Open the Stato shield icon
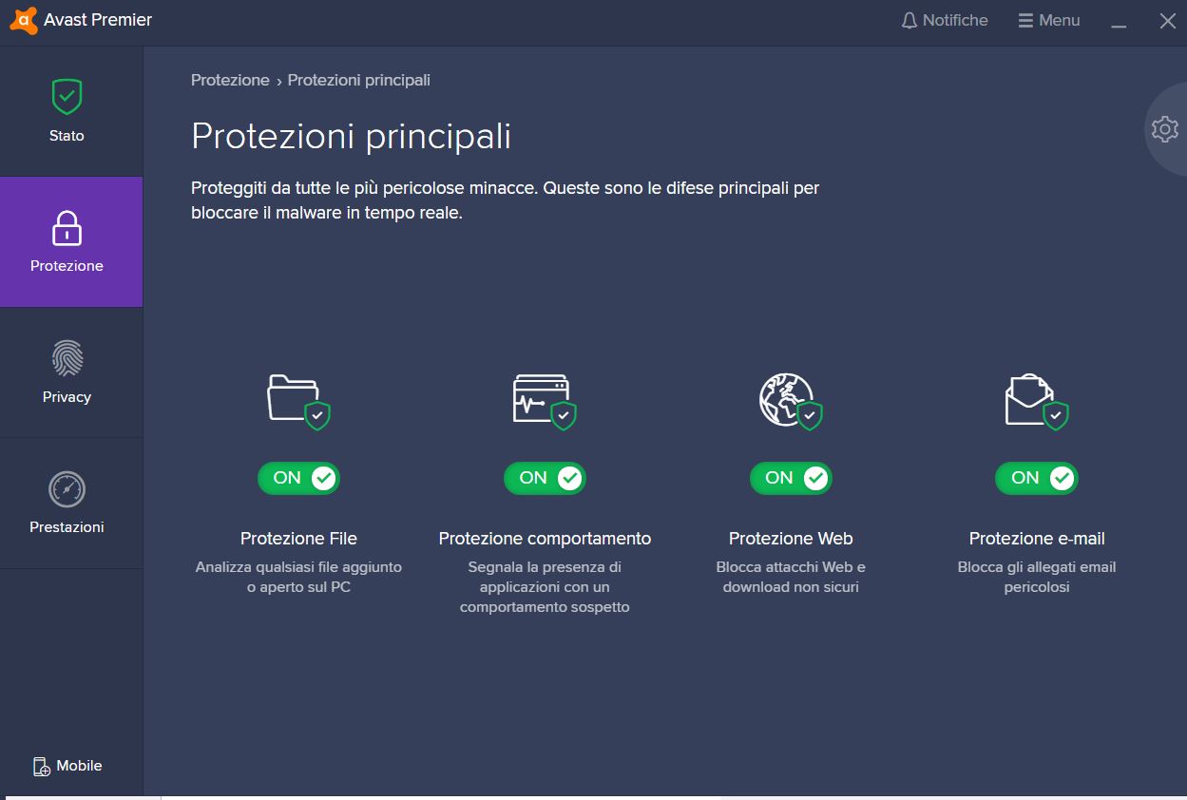Screen dimensions: 1187x800 [x=67, y=96]
